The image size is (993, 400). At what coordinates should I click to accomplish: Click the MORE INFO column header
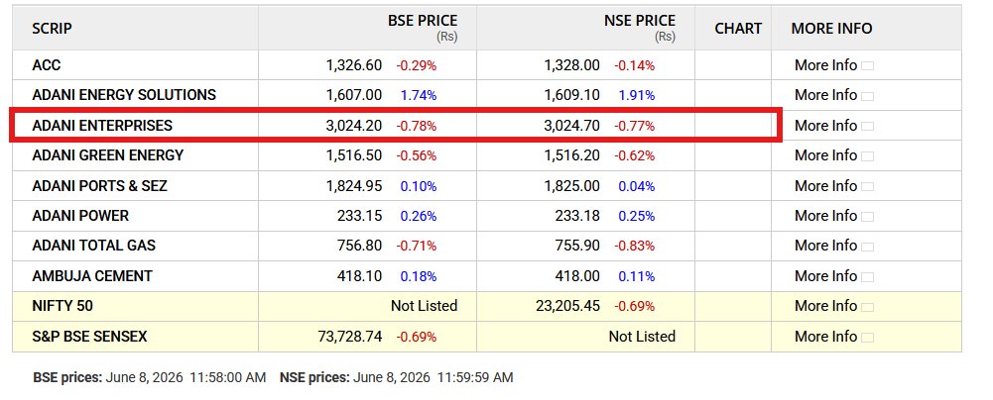(x=831, y=29)
